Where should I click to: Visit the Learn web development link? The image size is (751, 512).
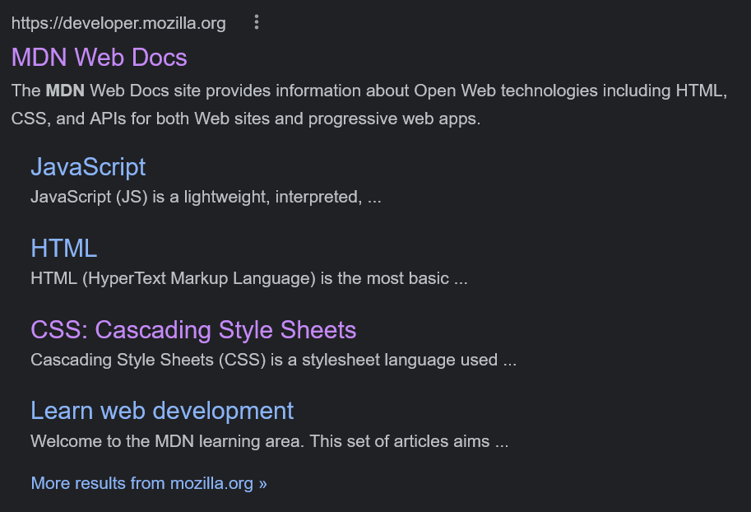coord(162,410)
